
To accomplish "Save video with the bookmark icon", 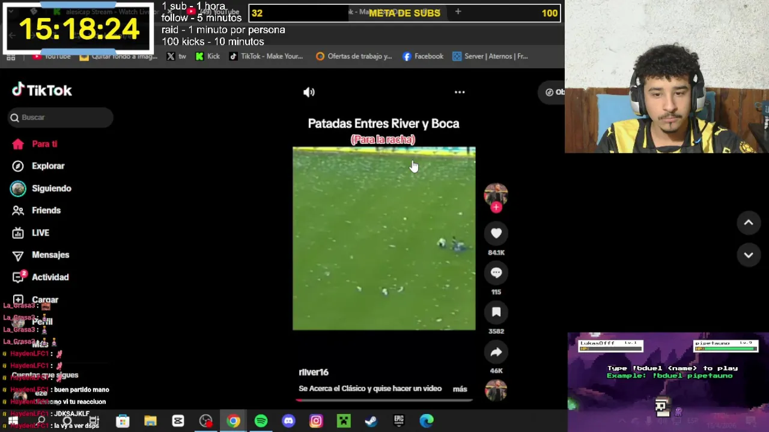I will click(496, 312).
